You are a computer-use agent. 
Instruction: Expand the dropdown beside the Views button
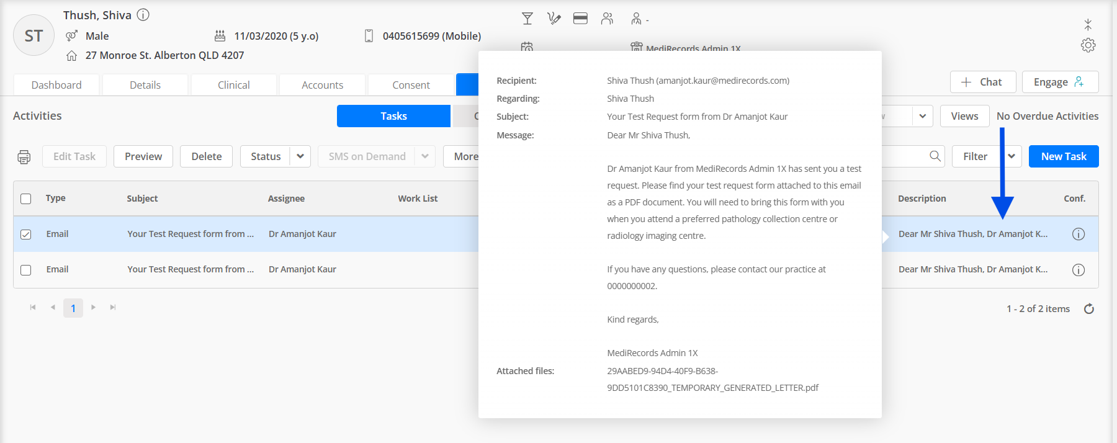pos(923,116)
